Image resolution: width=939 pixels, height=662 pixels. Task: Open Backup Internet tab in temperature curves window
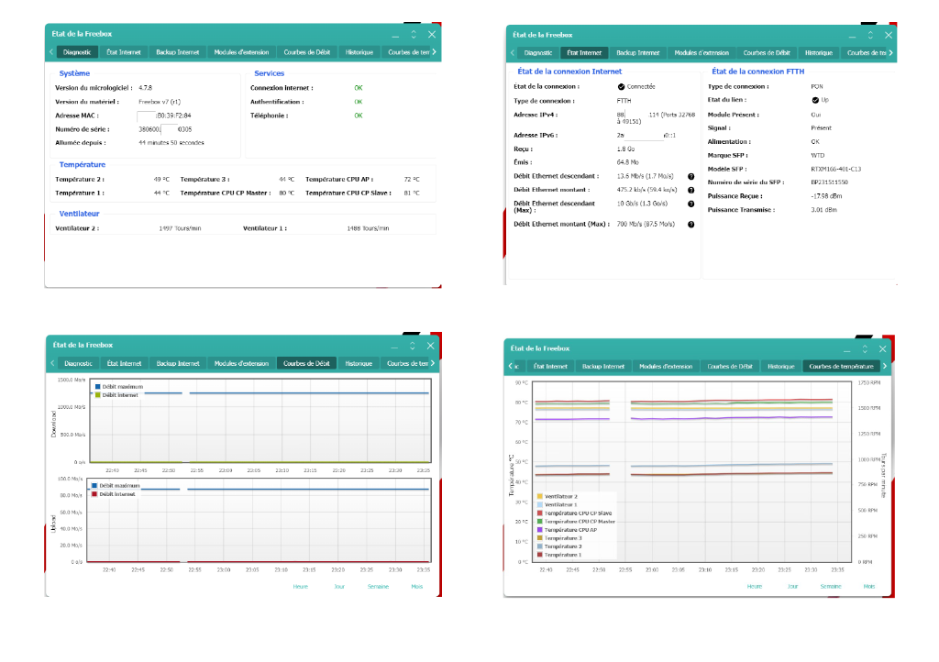[603, 367]
